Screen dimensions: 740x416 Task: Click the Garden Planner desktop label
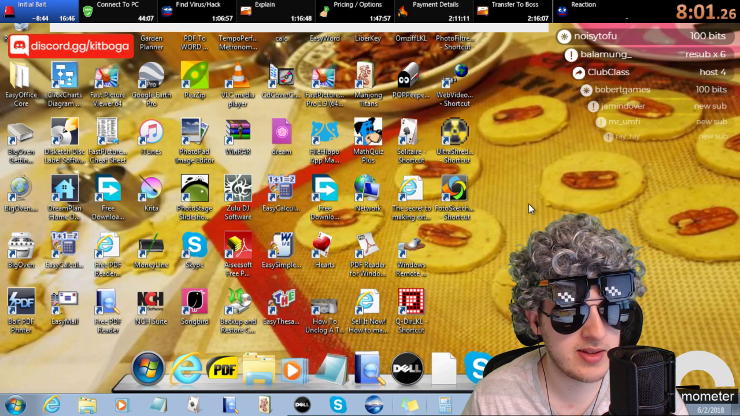tap(151, 43)
